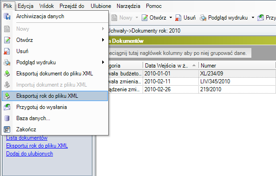The width and height of the screenshot is (276, 176).
Task: Click the sort arrow in the Data Wejścia column
Action: [x=194, y=66]
